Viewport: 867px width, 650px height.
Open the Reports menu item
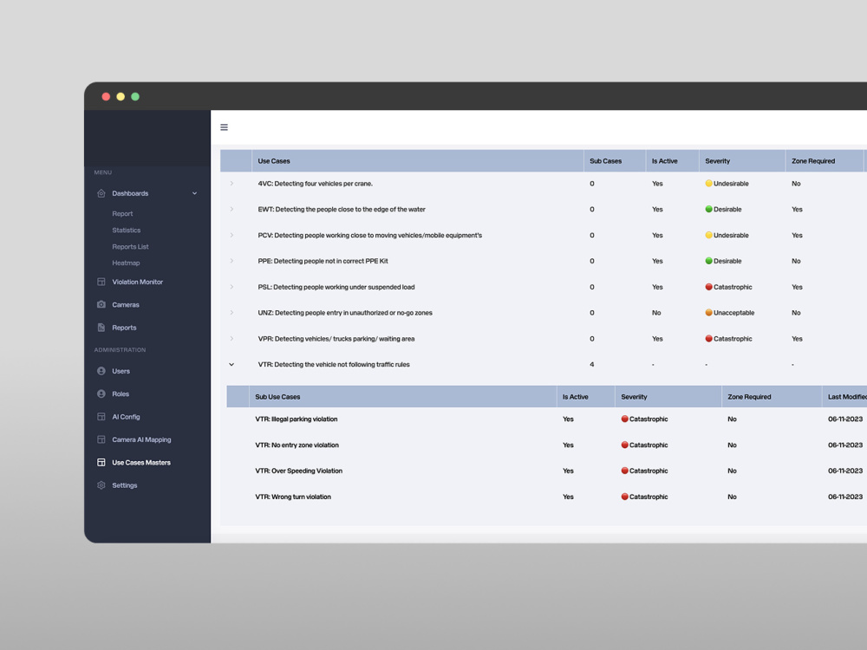124,328
